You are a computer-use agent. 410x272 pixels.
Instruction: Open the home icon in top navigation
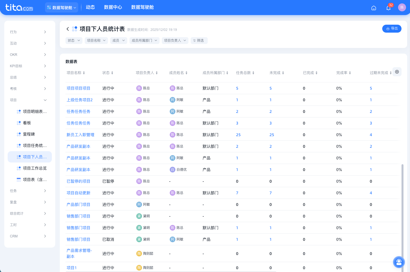tap(373, 8)
